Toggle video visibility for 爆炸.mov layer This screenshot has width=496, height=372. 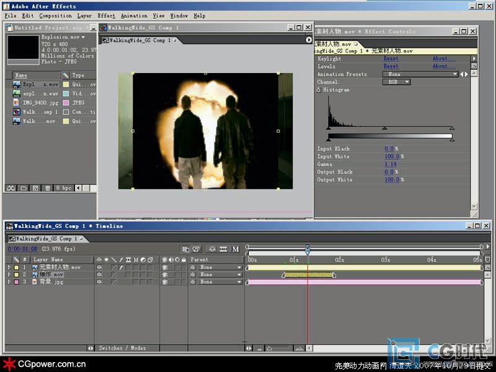coord(165,275)
